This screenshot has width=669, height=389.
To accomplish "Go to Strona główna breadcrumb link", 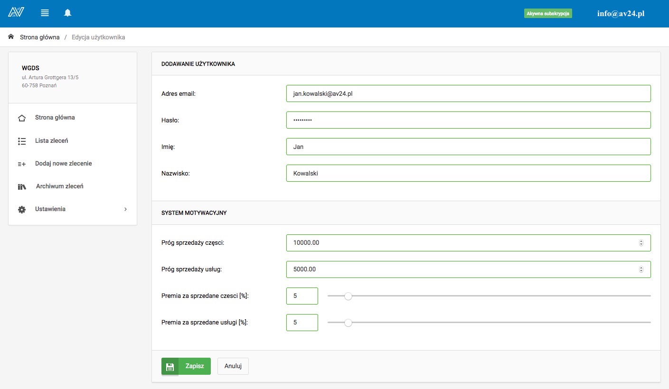I will coord(39,37).
